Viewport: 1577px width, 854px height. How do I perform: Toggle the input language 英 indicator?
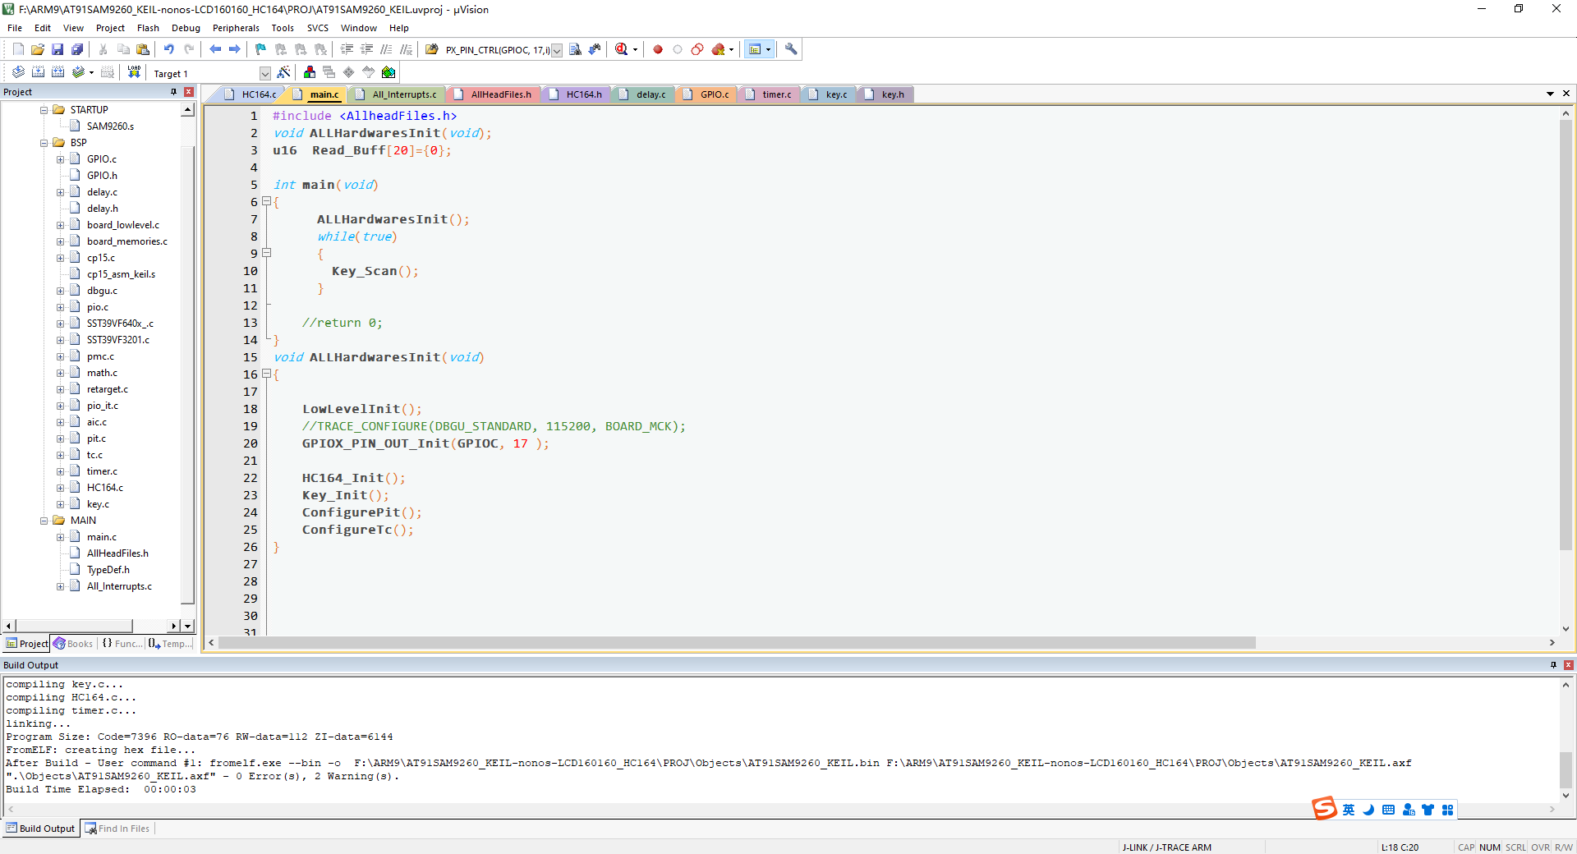click(x=1349, y=810)
